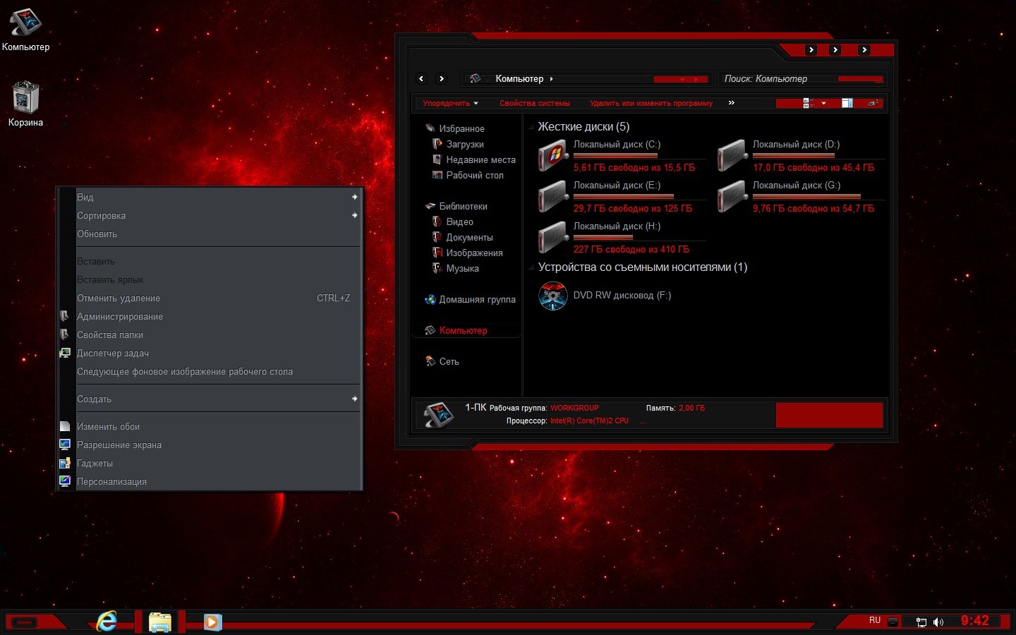Viewport: 1016px width, 635px height.
Task: Open File Explorer icon in taskbar
Action: coord(160,622)
